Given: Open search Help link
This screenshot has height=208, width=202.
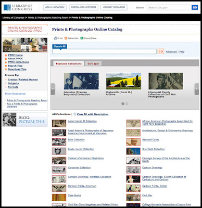Looking at the screenshot, I should (182, 51).
